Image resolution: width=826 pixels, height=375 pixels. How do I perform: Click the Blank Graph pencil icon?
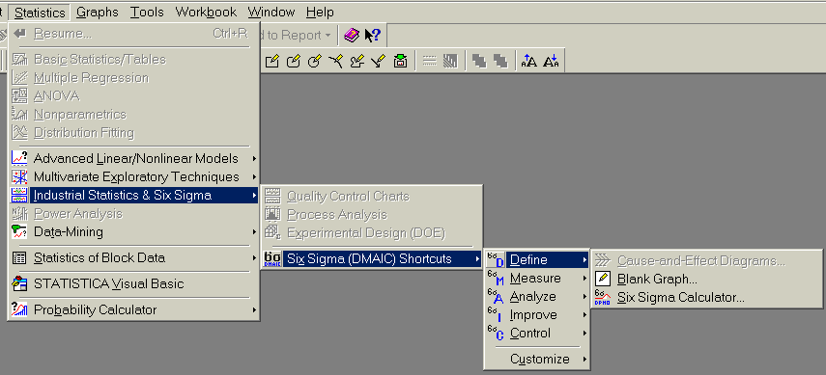(x=603, y=279)
